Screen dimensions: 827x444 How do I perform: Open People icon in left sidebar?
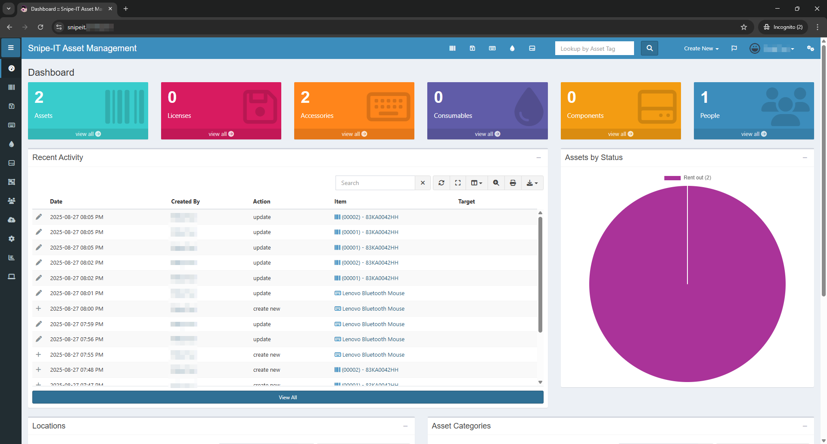pos(12,201)
